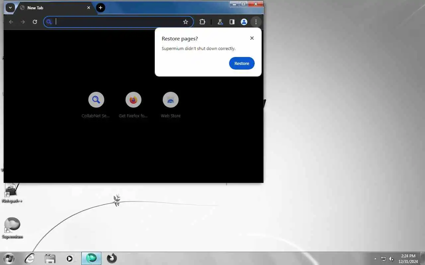This screenshot has height=265, width=425.
Task: Select the Notepad++ desktop shortcut
Action: point(12,193)
